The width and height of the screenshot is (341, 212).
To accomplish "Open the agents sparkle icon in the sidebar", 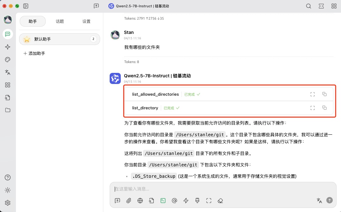I will pos(8,47).
